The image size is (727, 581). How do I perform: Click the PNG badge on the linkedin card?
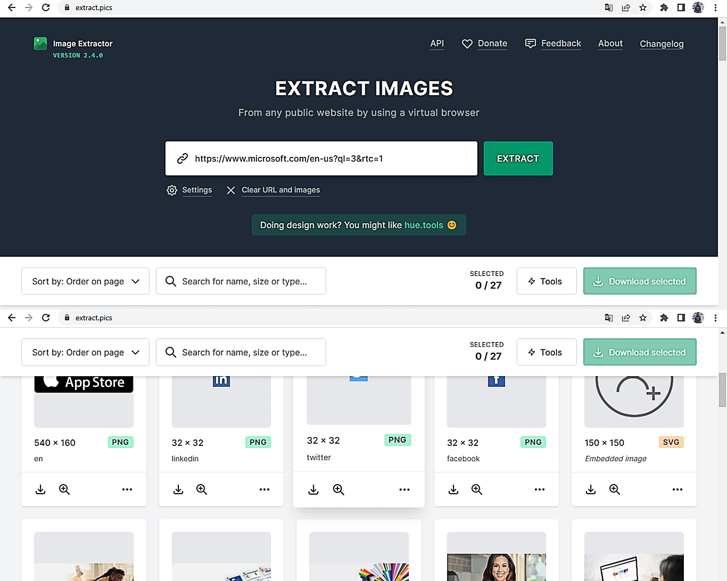(x=258, y=442)
